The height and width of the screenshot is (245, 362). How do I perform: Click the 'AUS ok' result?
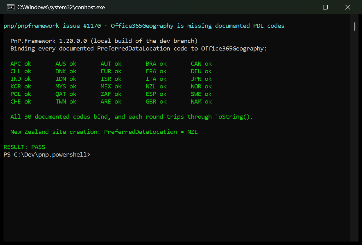(x=66, y=63)
